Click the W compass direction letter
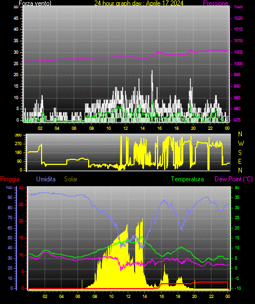 [x=241, y=144]
